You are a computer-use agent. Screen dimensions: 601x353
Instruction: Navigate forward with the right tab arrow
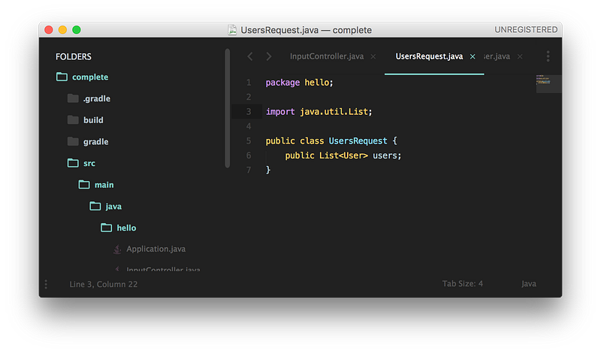pyautogui.click(x=269, y=56)
